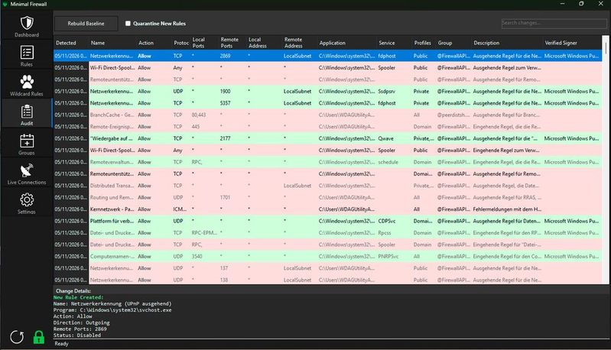Click the Qwave service cell
Screen dimensions: 611x350
[x=385, y=138]
